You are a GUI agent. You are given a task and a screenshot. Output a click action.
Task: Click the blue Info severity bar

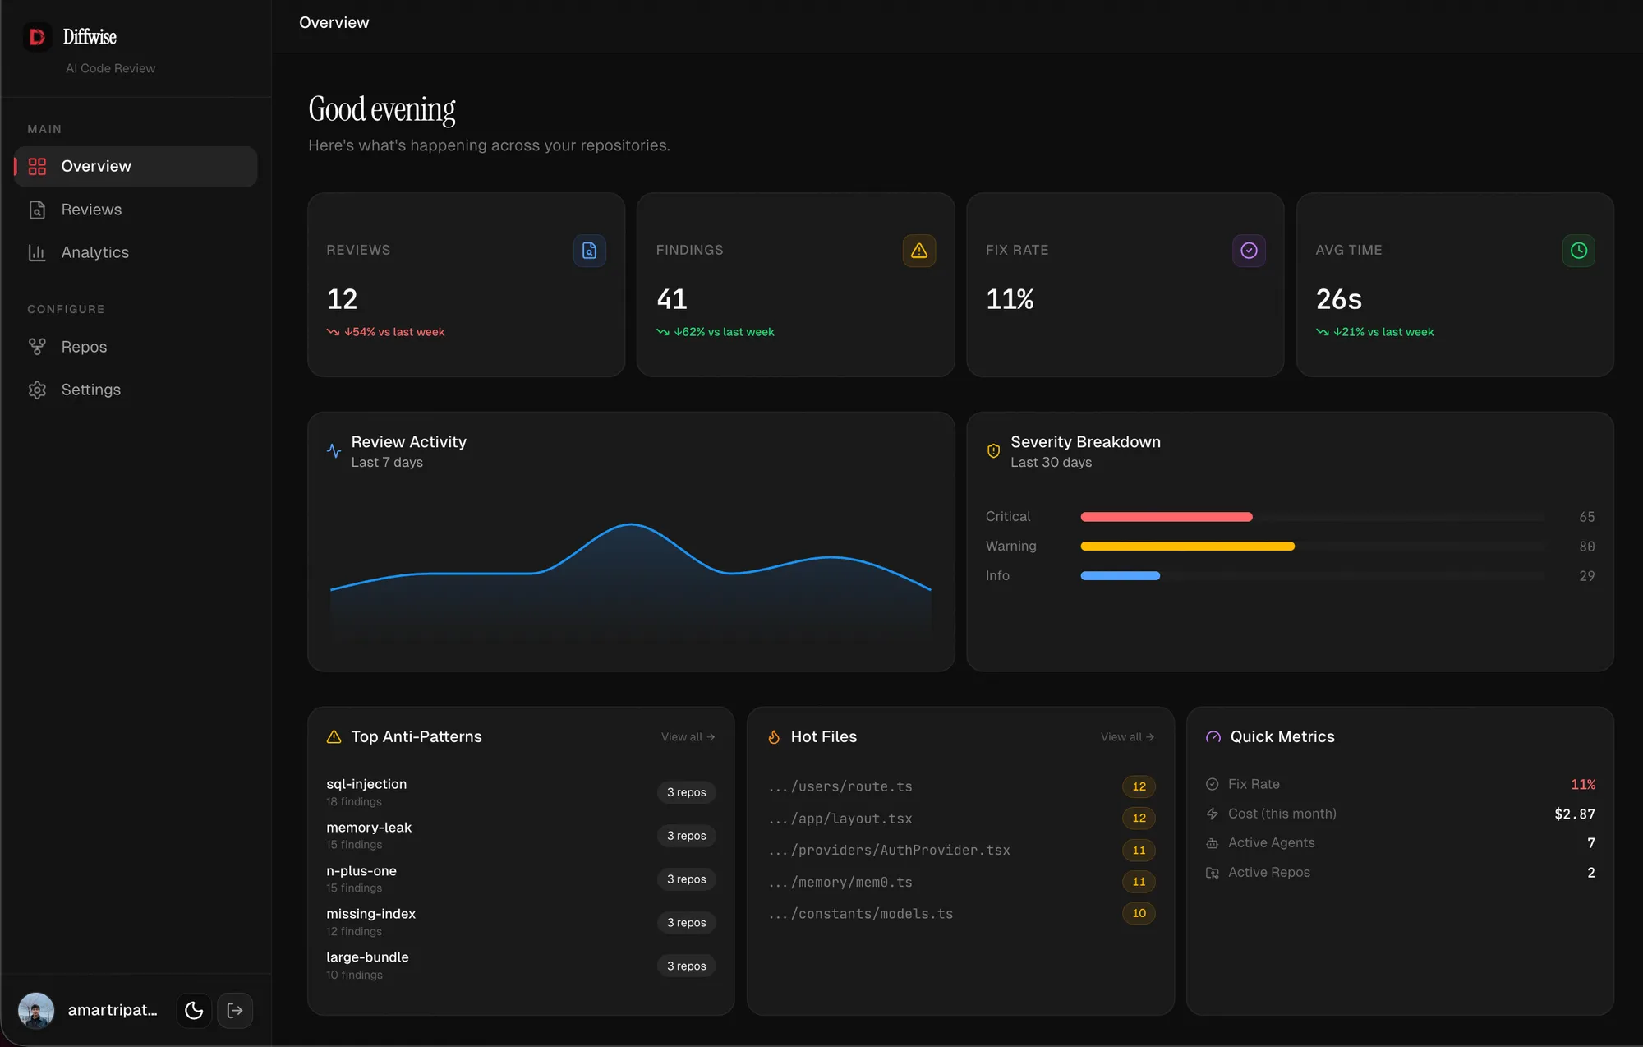pyautogui.click(x=1121, y=576)
